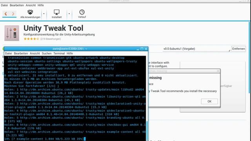
Task: Maximize the terminal window
Action: click(x=142, y=49)
